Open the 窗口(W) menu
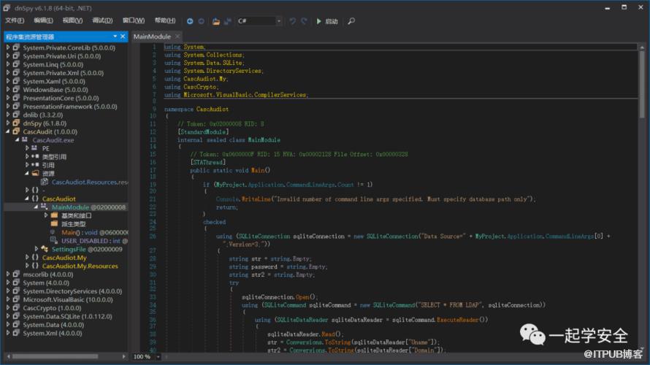Viewport: 650px width, 365px height. (x=134, y=20)
